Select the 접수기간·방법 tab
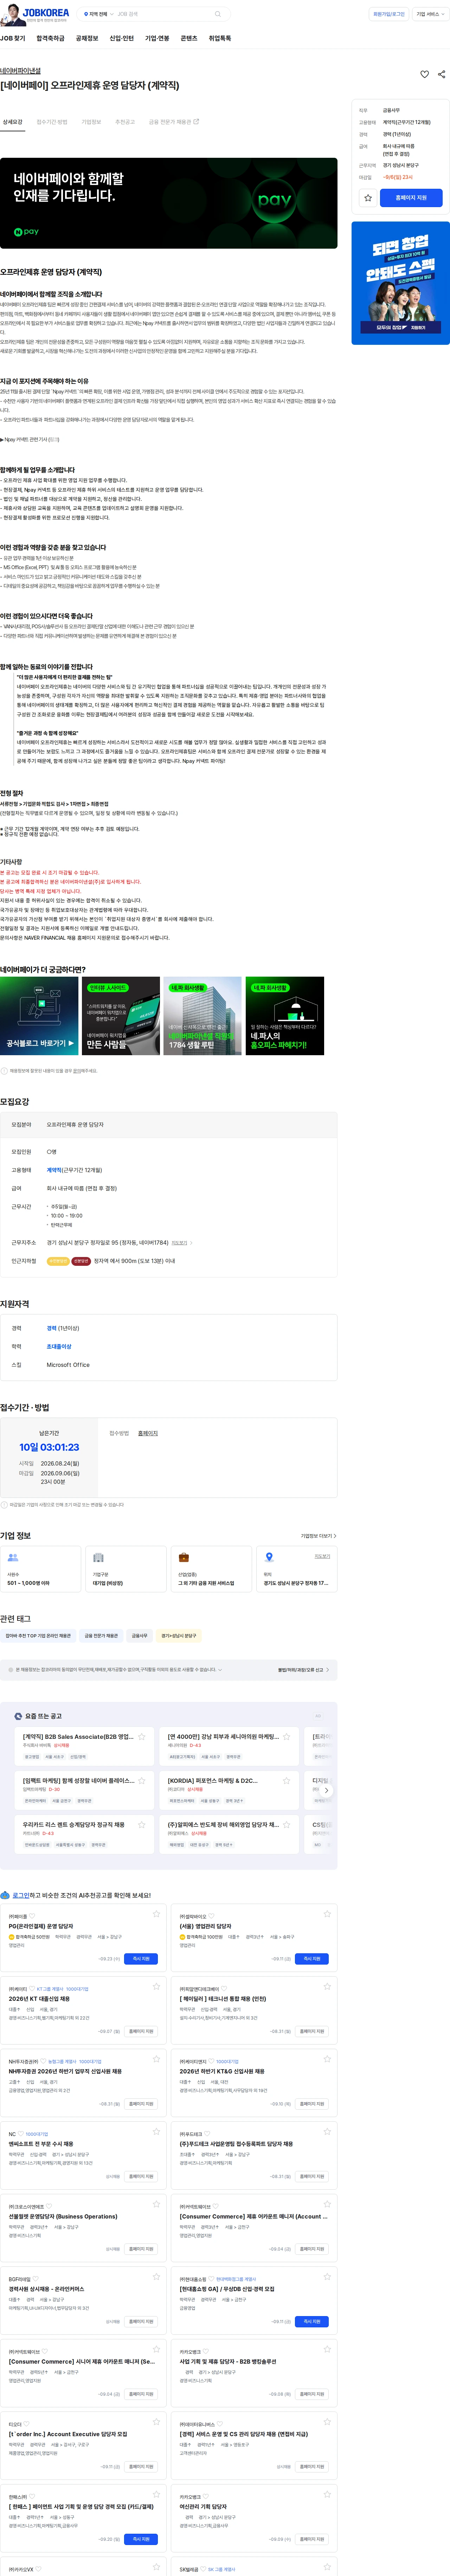This screenshot has height=2576, width=450. point(52,122)
